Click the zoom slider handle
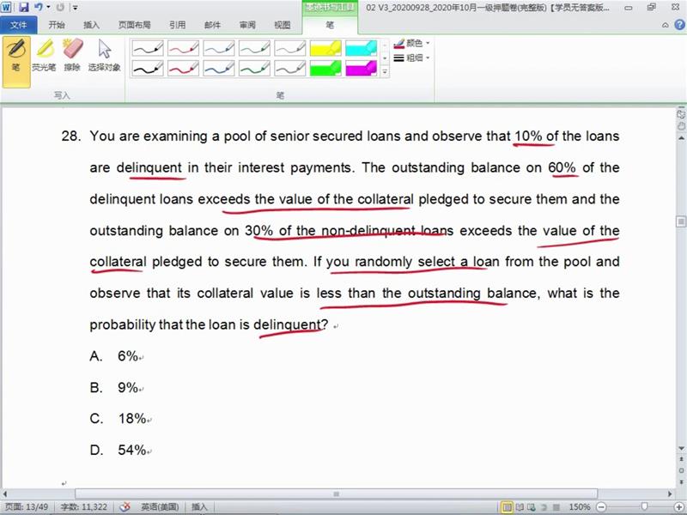This screenshot has height=515, width=687. (x=645, y=506)
